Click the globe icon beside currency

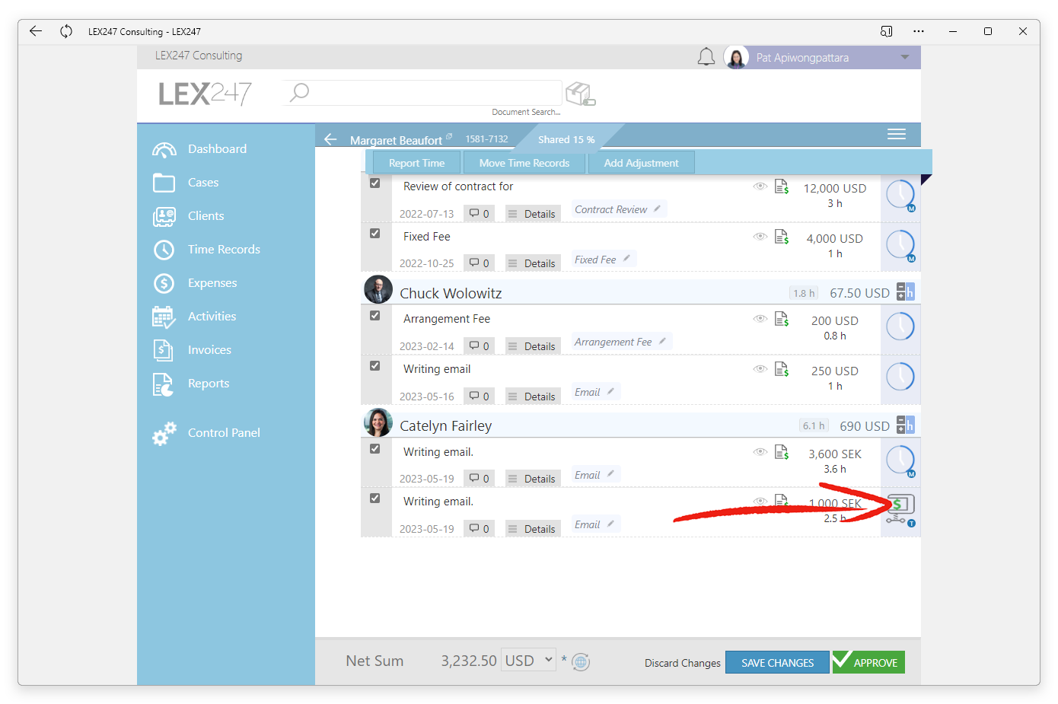pos(581,662)
